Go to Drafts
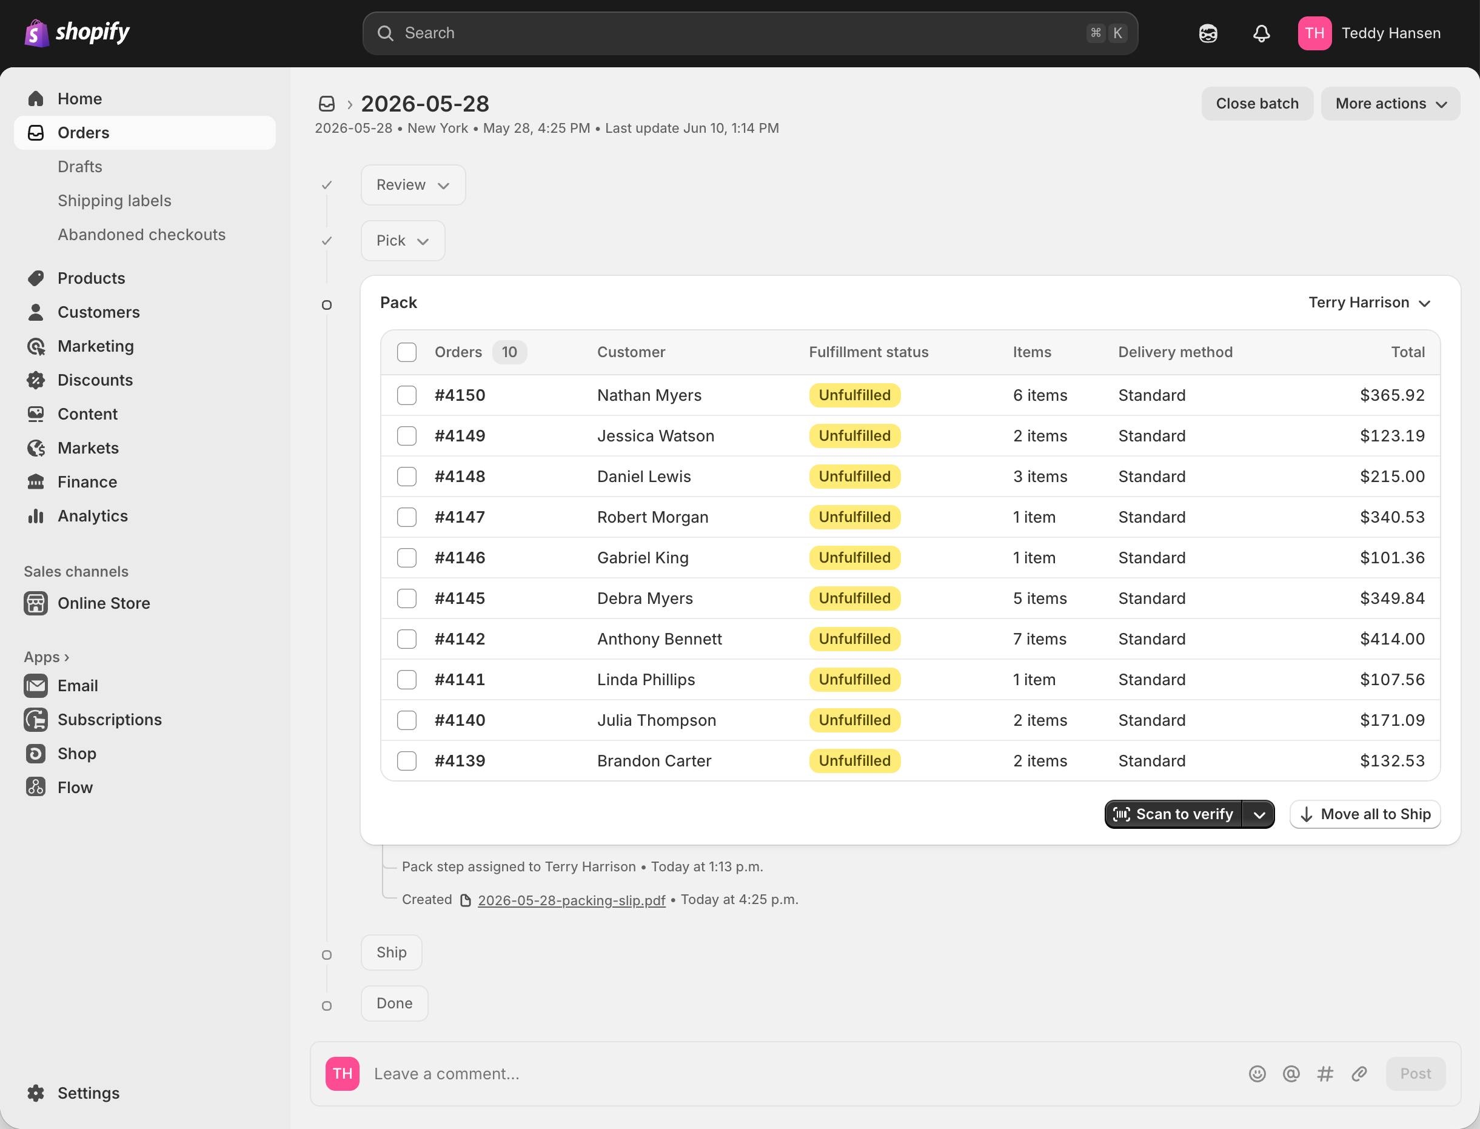Viewport: 1480px width, 1129px height. pos(80,167)
